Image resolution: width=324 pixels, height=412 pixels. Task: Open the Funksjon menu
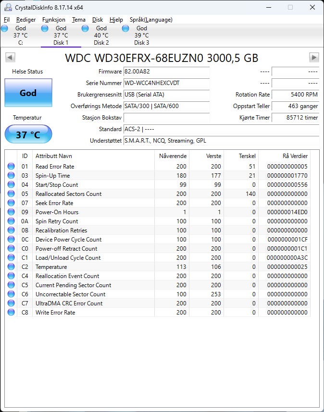click(54, 20)
